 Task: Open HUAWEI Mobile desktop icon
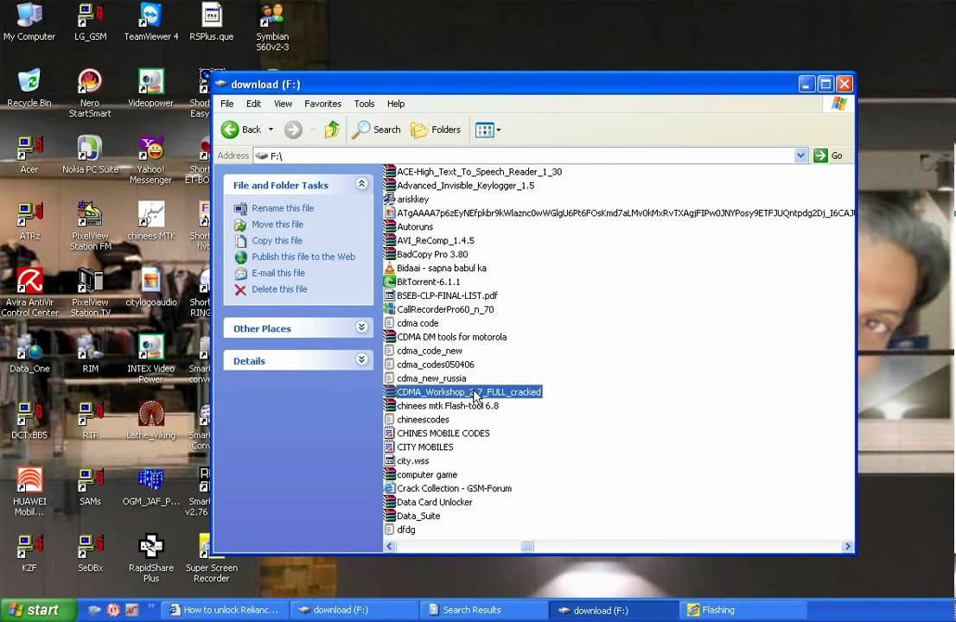(29, 492)
